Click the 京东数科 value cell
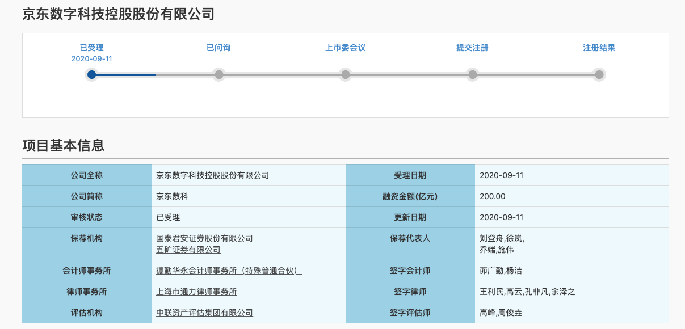This screenshot has width=685, height=329. coord(249,196)
